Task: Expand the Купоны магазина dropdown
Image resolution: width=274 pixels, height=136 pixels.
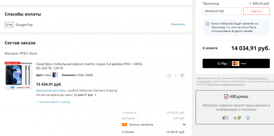Action: [x=184, y=124]
